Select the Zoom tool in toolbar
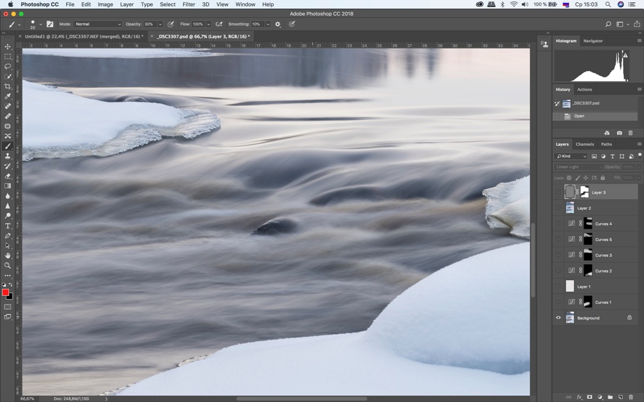Screen dimensions: 644x402 [8, 265]
